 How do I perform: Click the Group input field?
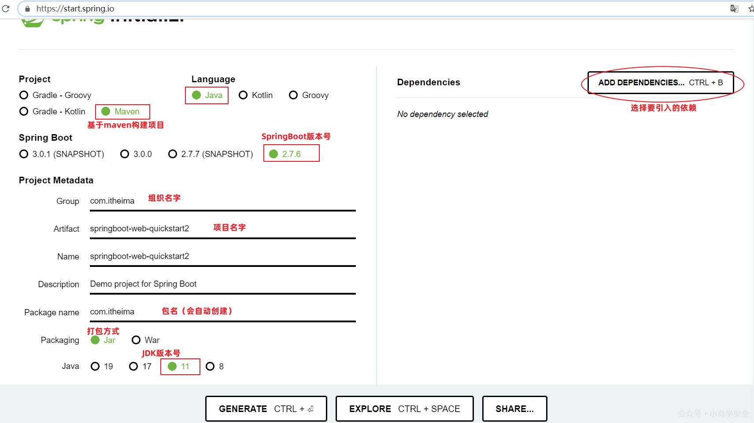pyautogui.click(x=223, y=201)
